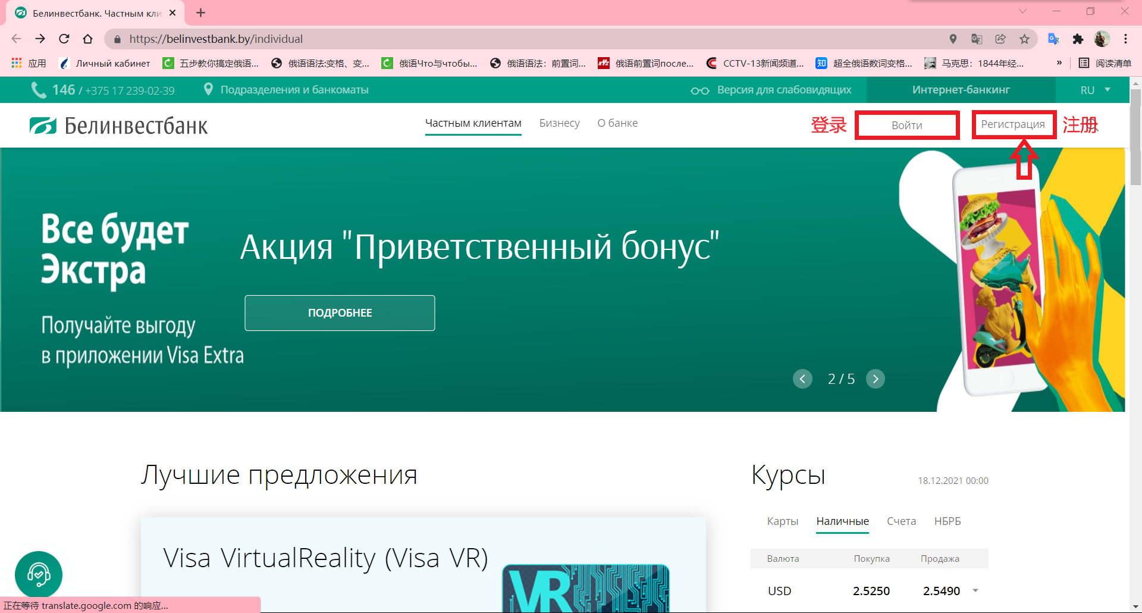Expand the RU language dropdown
Viewport: 1142px width, 613px height.
[1096, 90]
